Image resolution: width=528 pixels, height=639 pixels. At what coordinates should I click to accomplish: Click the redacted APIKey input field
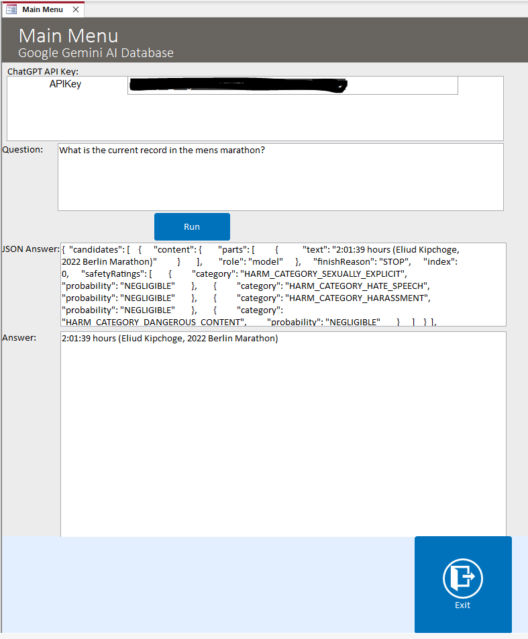[293, 85]
